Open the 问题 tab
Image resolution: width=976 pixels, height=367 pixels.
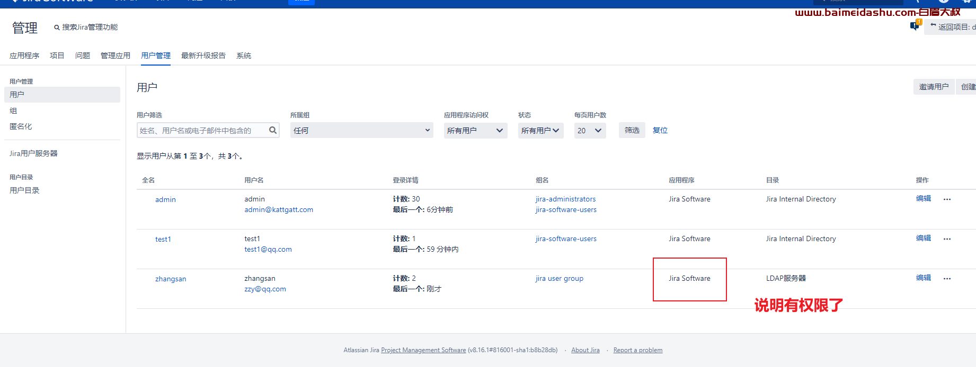(83, 56)
